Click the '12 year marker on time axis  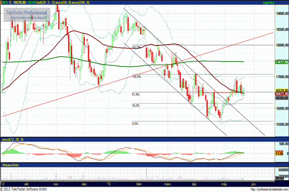coord(2,184)
